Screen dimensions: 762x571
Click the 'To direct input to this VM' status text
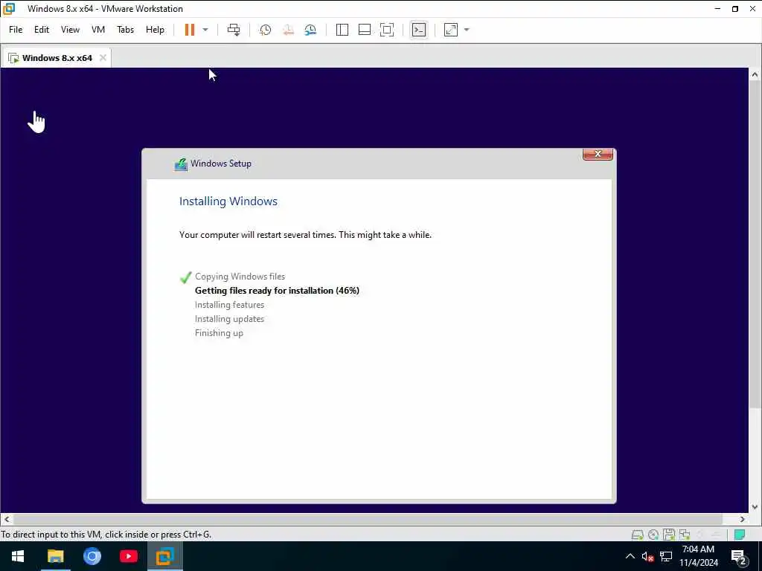(x=106, y=535)
